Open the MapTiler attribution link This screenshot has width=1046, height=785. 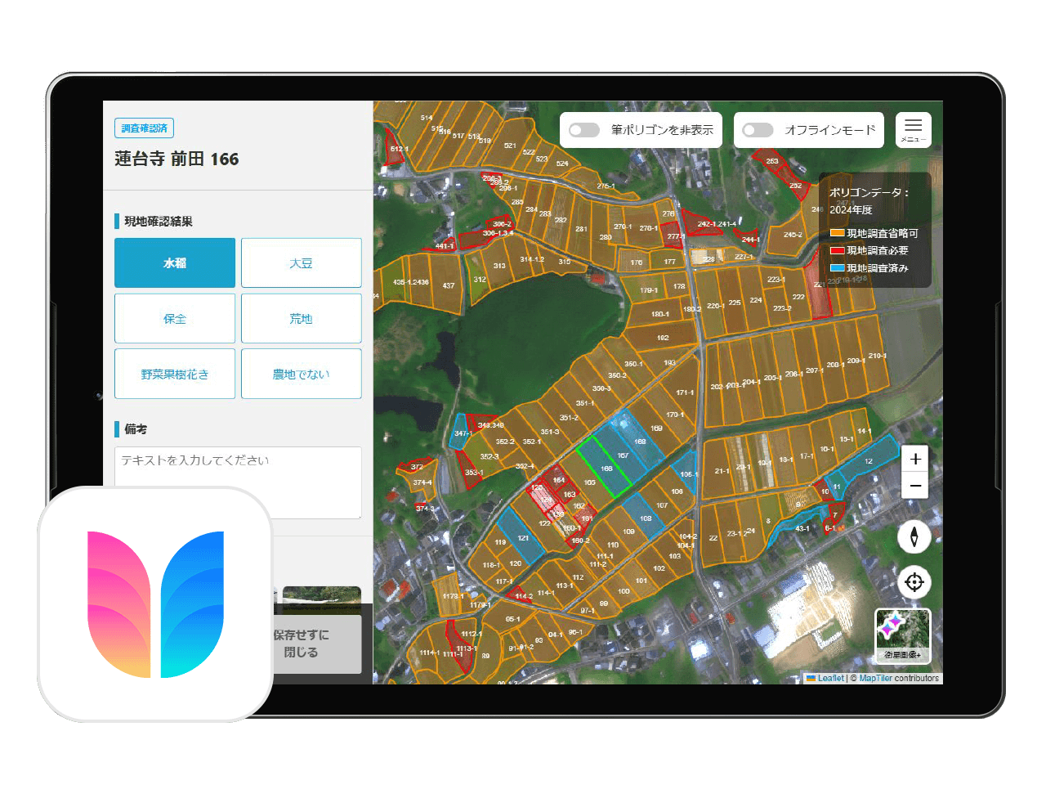pos(875,678)
